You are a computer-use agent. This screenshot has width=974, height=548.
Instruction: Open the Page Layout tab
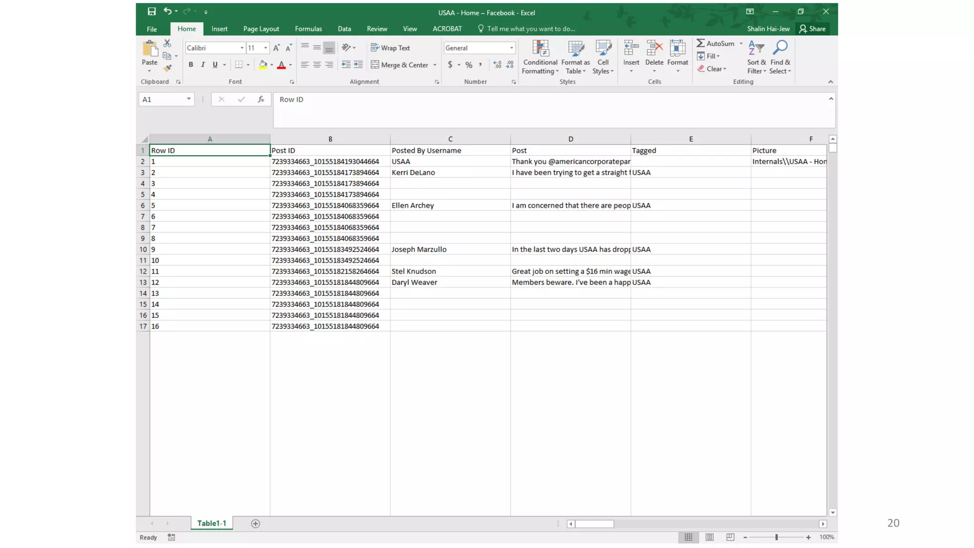tap(261, 29)
